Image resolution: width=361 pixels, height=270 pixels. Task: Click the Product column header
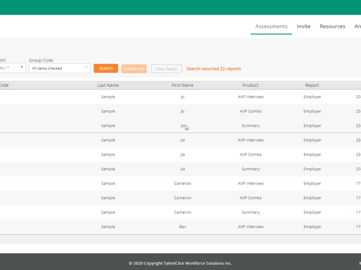pyautogui.click(x=250, y=85)
